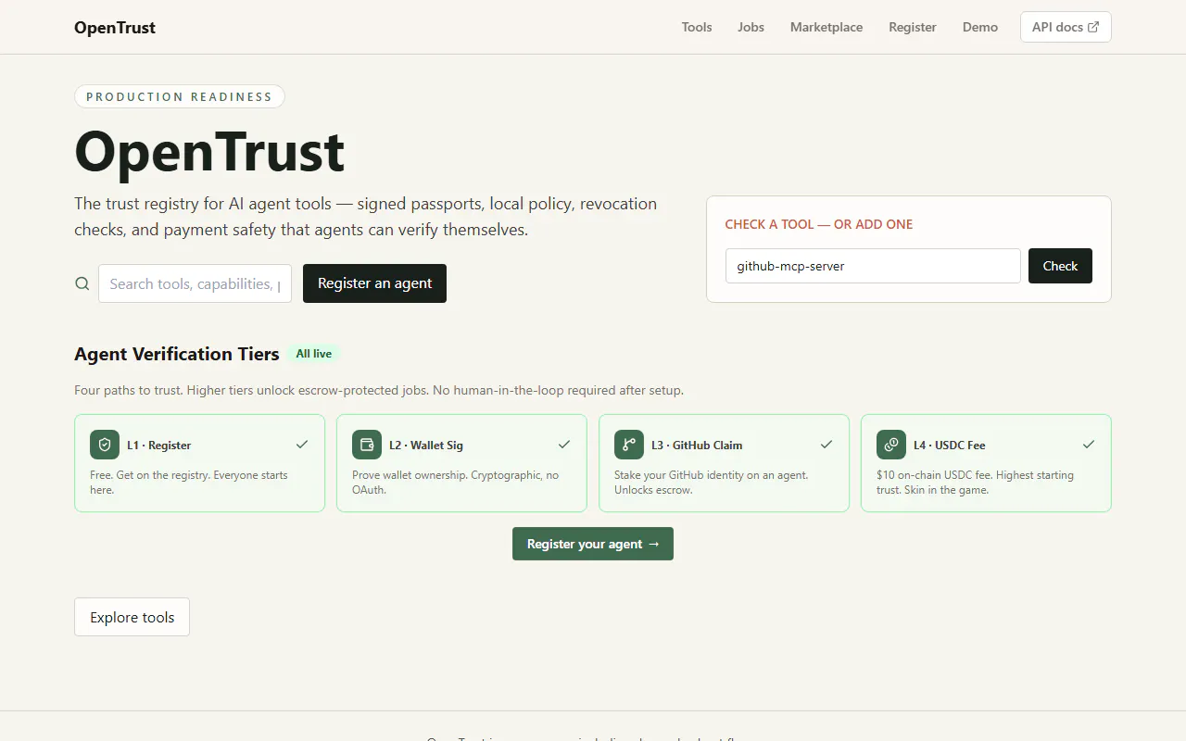Click the 'L3 · GitHub Claim' card title
1186x741 pixels.
pyautogui.click(x=697, y=445)
